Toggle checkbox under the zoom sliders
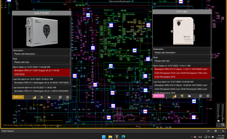227x139 pixels. (x=219, y=121)
